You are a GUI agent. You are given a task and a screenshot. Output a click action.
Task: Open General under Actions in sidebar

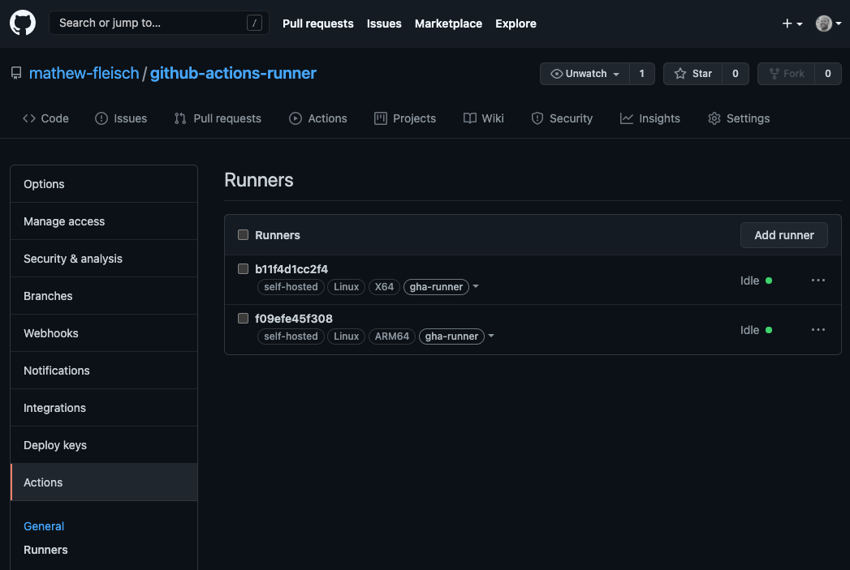point(44,526)
